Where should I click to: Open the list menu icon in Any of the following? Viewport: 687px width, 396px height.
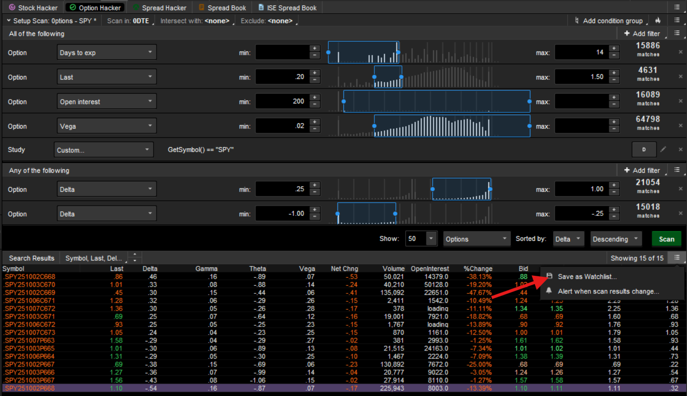coord(677,170)
